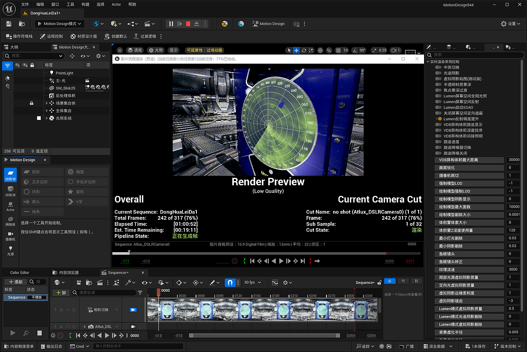
Task: Toggle the Lumen启动SSAO switch
Action: [438, 107]
